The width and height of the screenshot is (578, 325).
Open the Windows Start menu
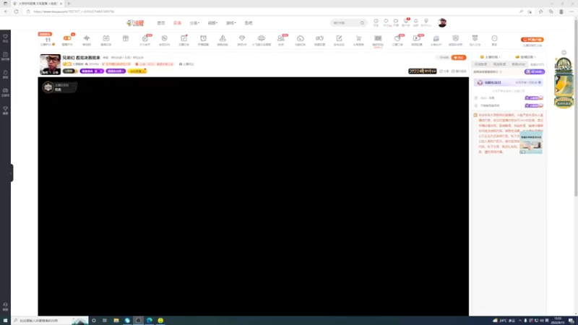point(5,321)
